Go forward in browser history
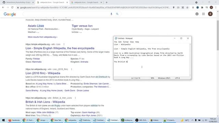Image resolution: width=219 pixels, height=123 pixels. click(8, 8)
